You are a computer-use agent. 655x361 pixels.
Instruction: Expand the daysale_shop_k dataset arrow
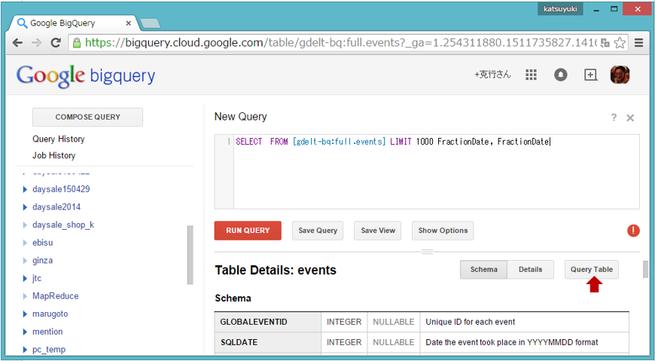25,225
